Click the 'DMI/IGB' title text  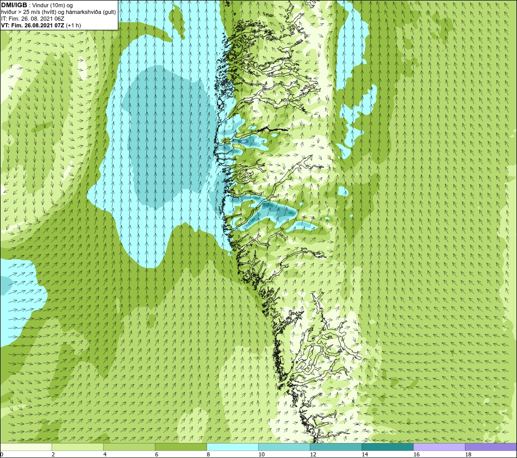14,5
